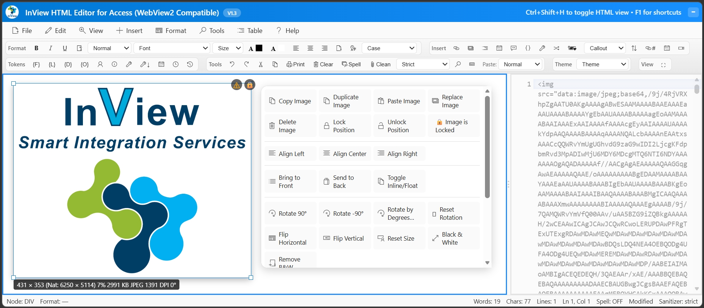Open the Case dropdown

[389, 48]
